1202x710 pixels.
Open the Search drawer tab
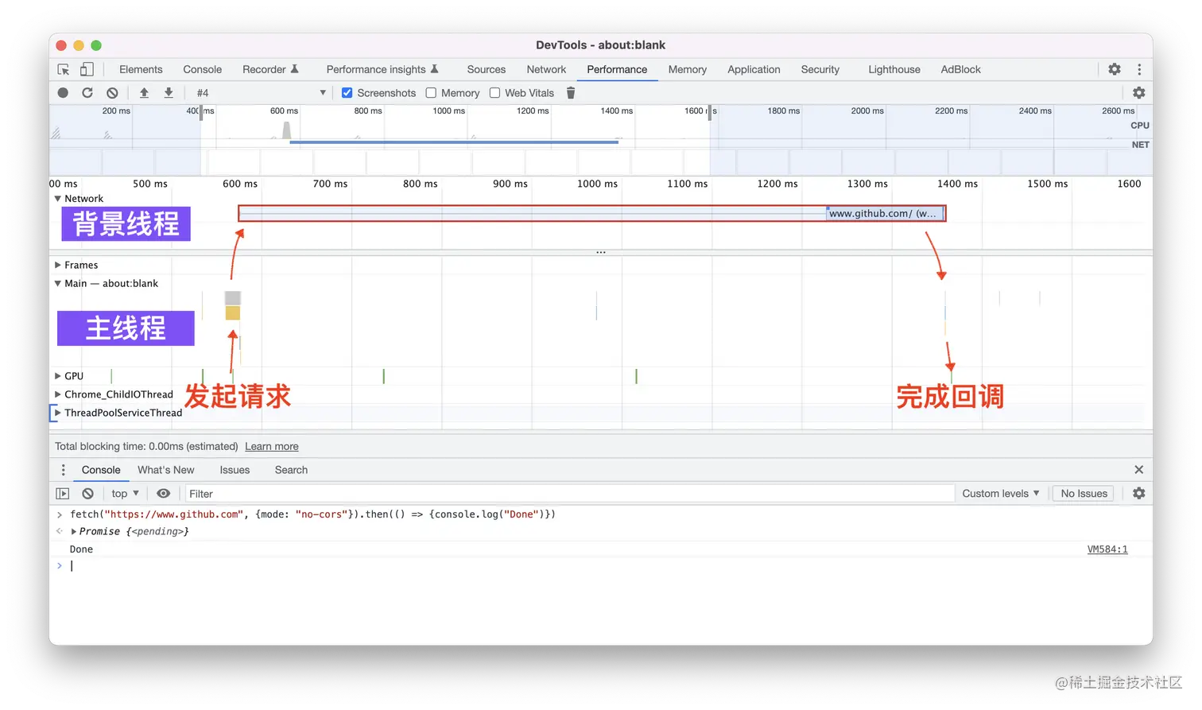pyautogui.click(x=291, y=470)
